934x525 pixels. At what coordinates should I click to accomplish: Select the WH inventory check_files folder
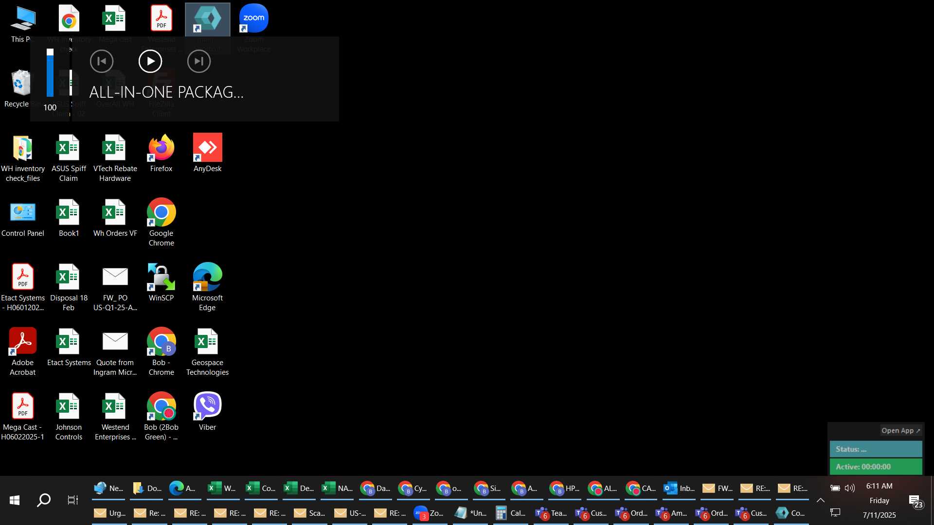tap(23, 158)
